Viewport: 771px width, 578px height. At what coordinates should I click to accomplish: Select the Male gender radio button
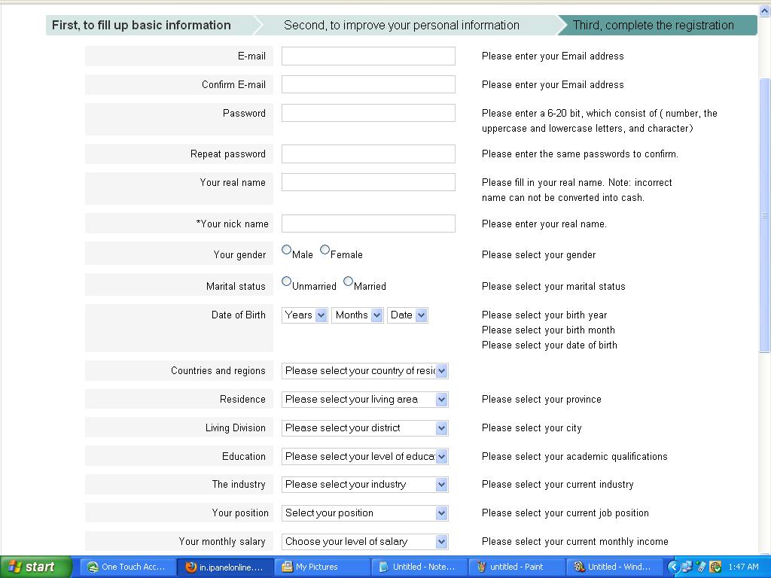pos(286,250)
